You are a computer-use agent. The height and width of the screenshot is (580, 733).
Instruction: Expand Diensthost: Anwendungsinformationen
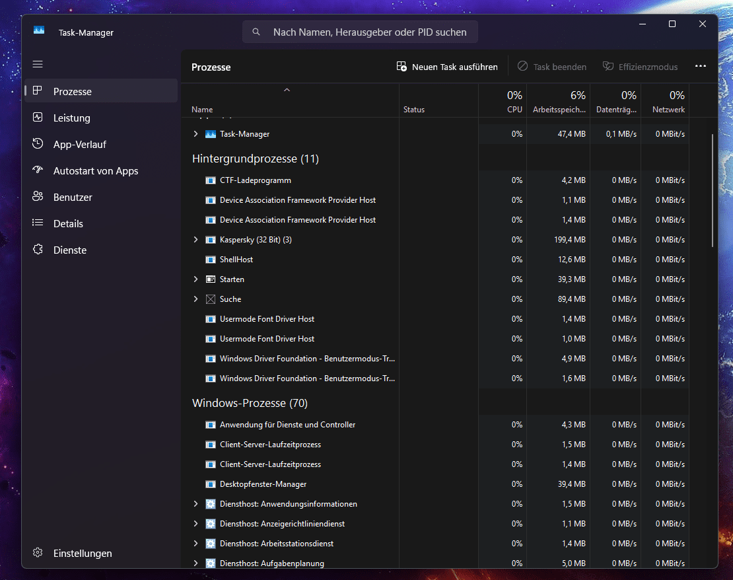[x=196, y=504]
